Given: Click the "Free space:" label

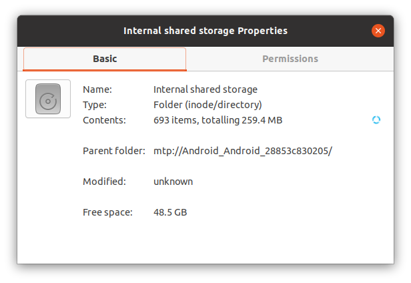Looking at the screenshot, I should pos(107,212).
